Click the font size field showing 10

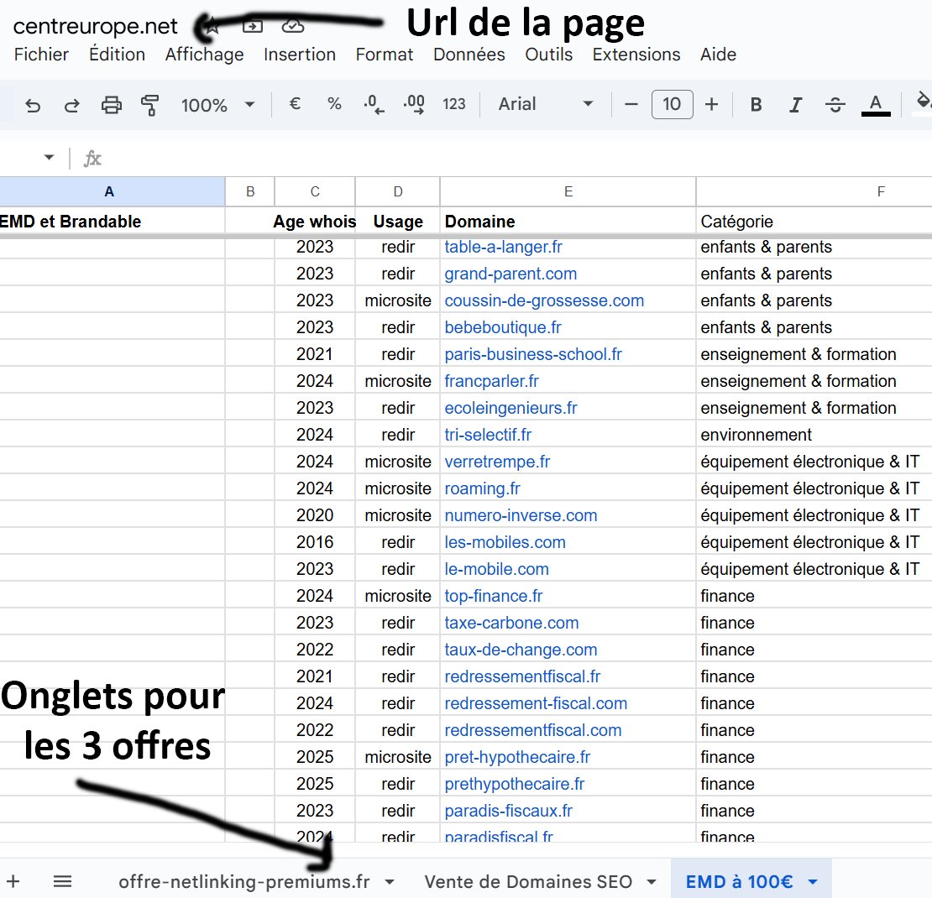[673, 105]
